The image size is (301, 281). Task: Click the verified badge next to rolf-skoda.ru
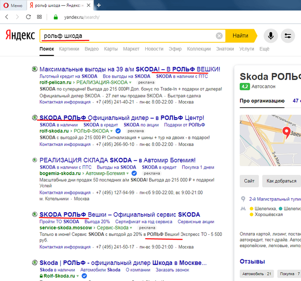coord(118,131)
